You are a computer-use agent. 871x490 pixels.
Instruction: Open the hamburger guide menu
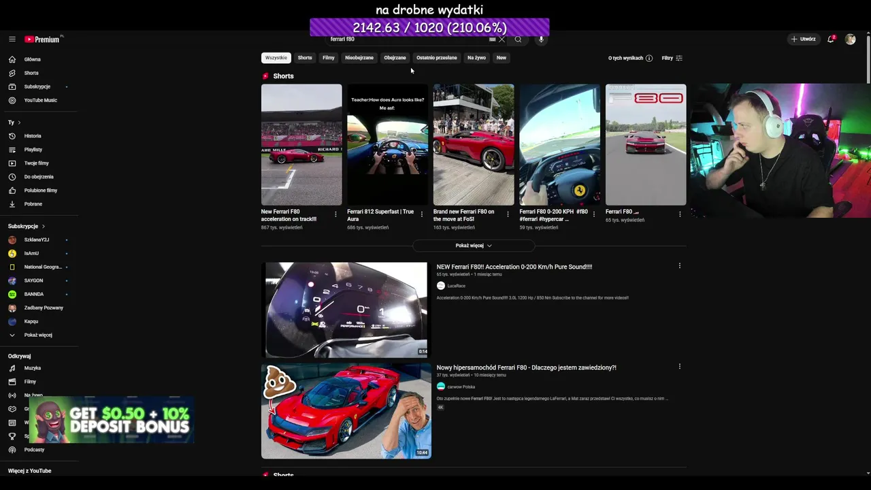click(x=12, y=39)
